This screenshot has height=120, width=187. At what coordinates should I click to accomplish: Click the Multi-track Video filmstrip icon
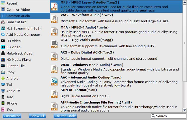(3, 53)
